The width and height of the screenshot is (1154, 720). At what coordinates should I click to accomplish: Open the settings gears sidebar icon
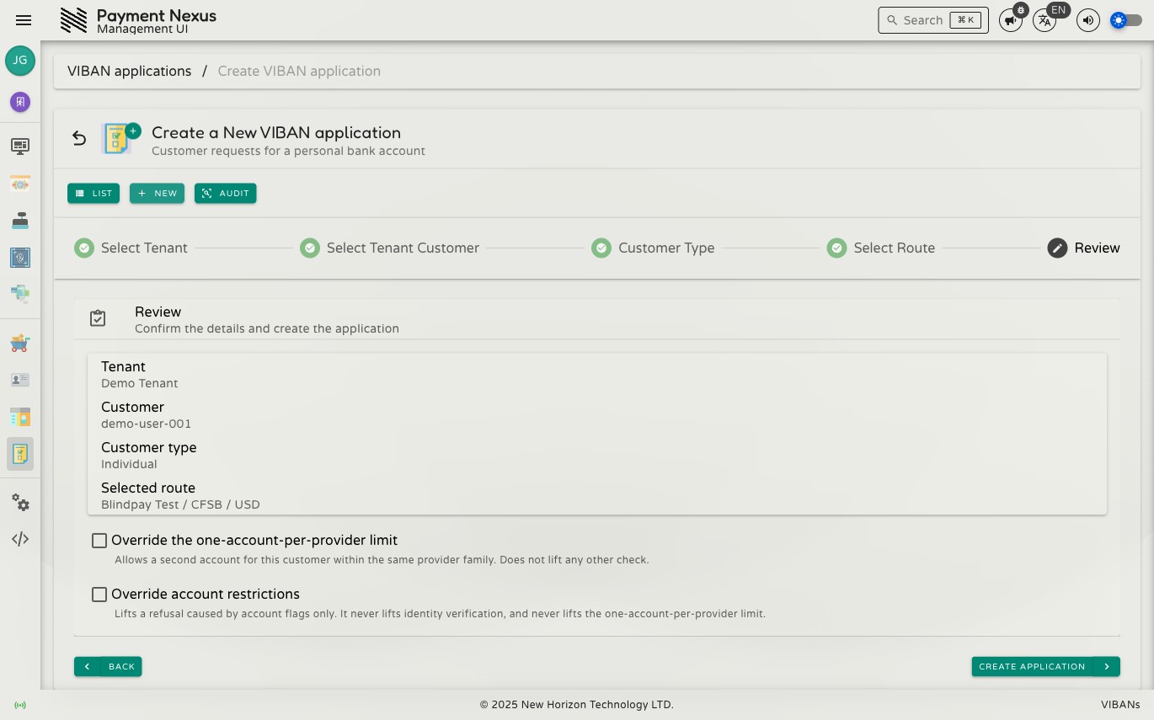[x=20, y=503]
